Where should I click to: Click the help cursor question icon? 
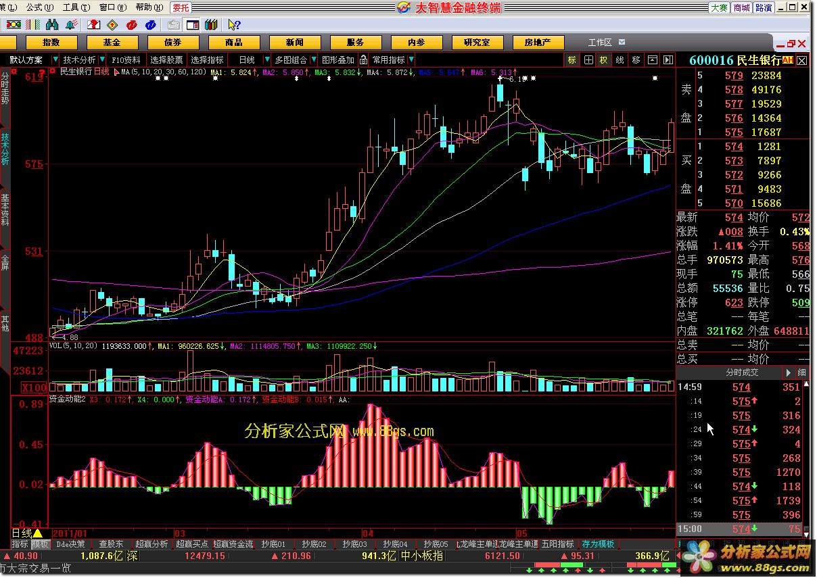click(x=234, y=25)
